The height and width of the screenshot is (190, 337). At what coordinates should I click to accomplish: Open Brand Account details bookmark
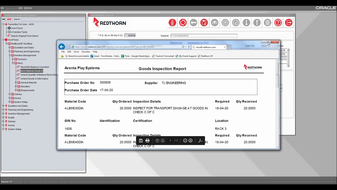point(77,56)
